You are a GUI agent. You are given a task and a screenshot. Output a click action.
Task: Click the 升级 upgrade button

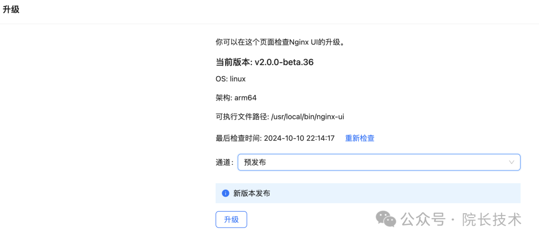pyautogui.click(x=231, y=220)
